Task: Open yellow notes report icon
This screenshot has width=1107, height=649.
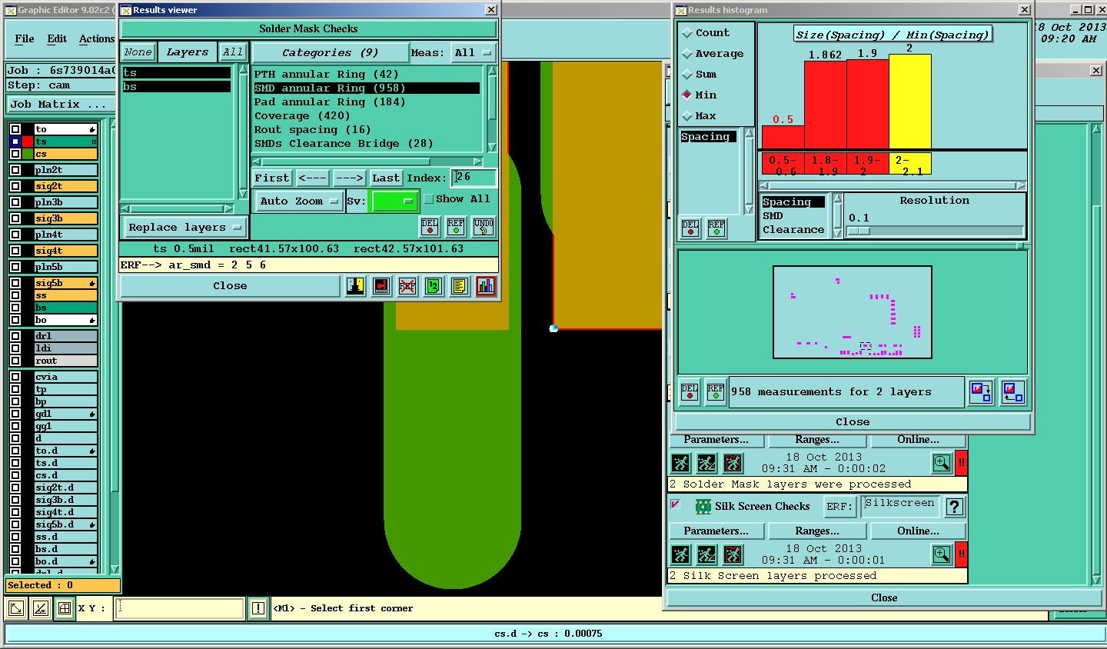Action: click(x=460, y=286)
